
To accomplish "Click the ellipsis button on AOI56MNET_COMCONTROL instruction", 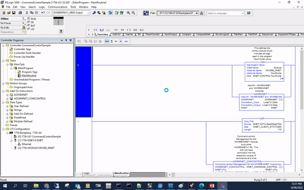I will point(281,167).
